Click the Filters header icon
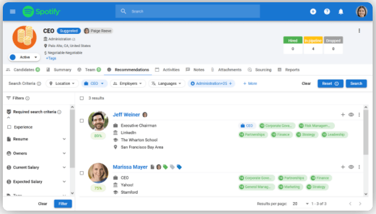The image size is (376, 214). click(x=8, y=98)
